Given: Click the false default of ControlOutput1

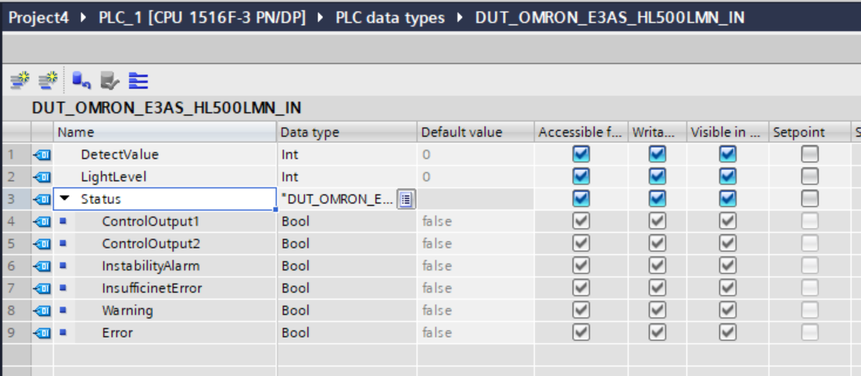Looking at the screenshot, I should 437,222.
